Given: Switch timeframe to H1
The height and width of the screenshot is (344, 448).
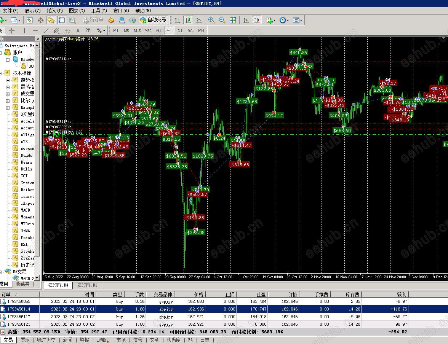Looking at the screenshot, I should (158, 30).
